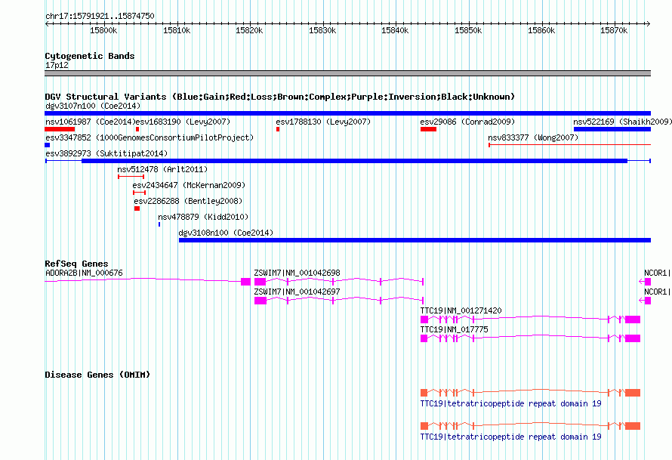This screenshot has height=460, width=672.
Task: Click the chr17:15791921..15874750 coordinates label
Action: pyautogui.click(x=100, y=16)
